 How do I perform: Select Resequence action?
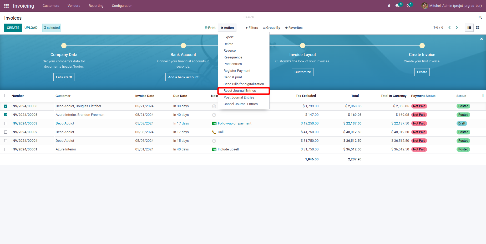[244, 57]
